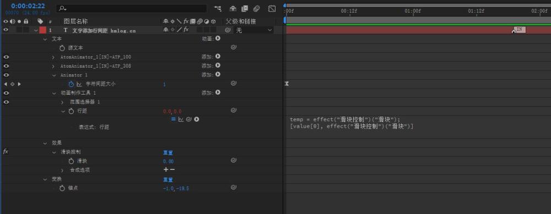Click current time 0:00:02:22 display
This screenshot has height=214, width=551.
pos(28,6)
